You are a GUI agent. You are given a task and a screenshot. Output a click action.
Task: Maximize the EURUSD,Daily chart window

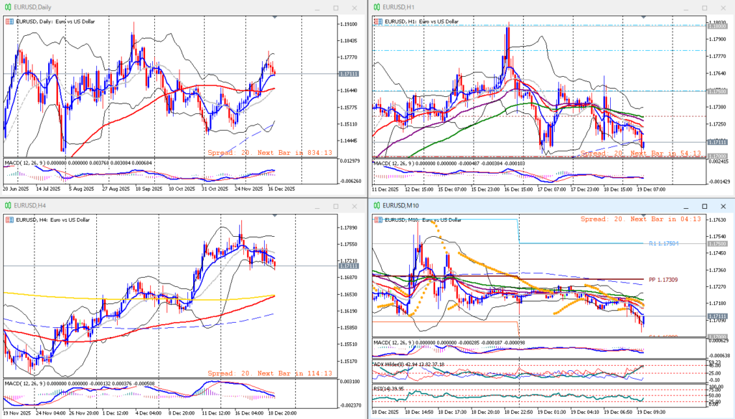tap(335, 7)
